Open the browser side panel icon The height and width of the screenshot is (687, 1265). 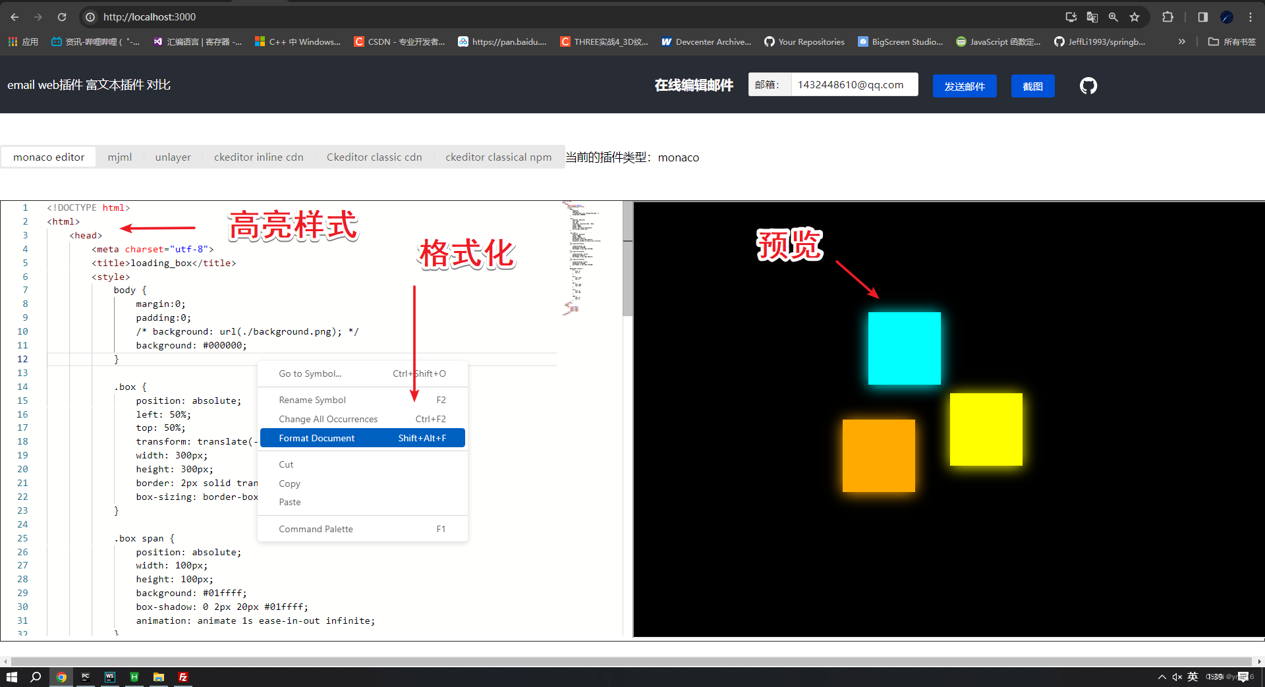(1202, 16)
